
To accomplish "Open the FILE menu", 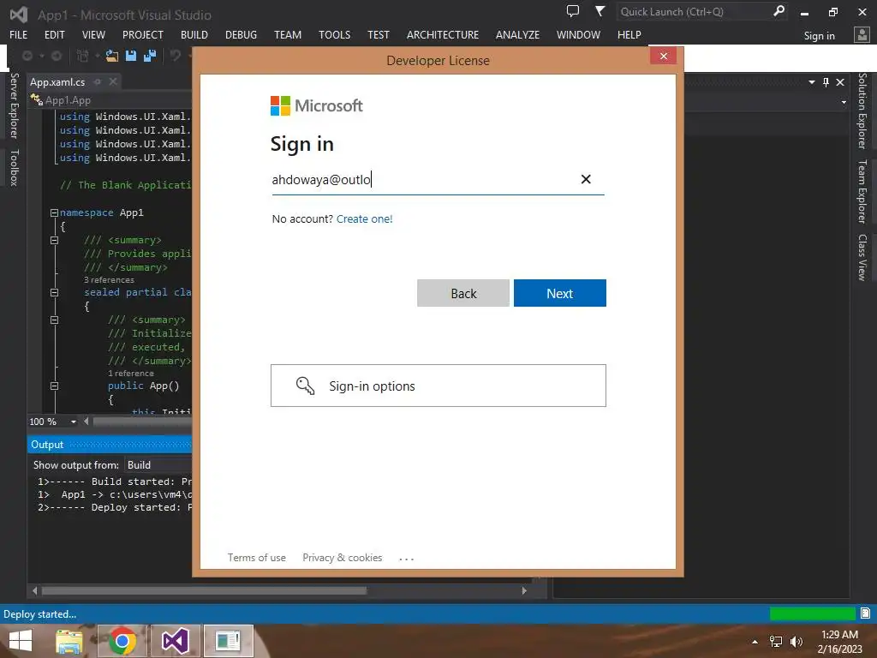I will pos(19,34).
